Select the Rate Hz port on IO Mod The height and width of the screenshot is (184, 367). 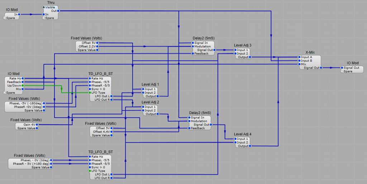click(23, 78)
